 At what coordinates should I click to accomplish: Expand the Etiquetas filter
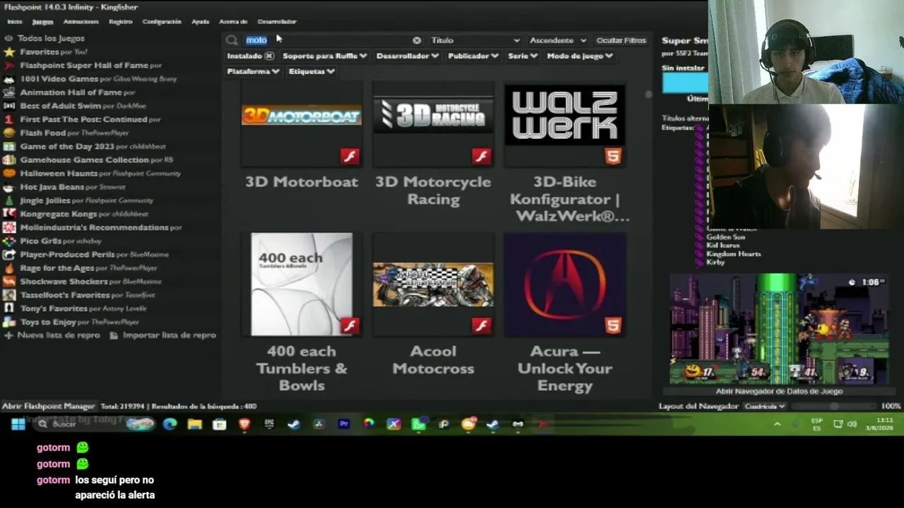click(x=311, y=71)
